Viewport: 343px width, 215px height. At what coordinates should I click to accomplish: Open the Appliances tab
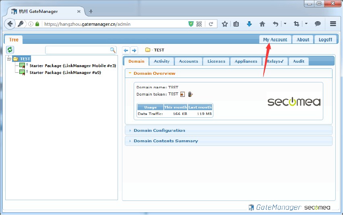tap(246, 61)
